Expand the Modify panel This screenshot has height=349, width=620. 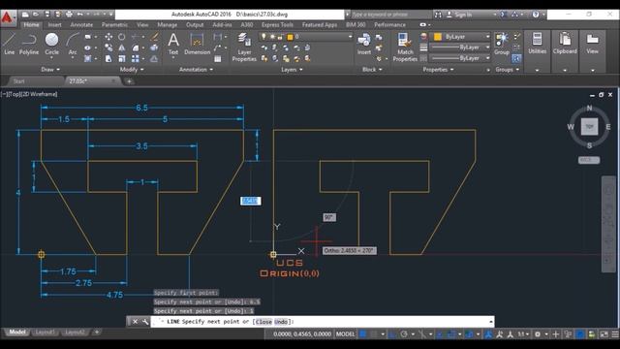coord(132,70)
